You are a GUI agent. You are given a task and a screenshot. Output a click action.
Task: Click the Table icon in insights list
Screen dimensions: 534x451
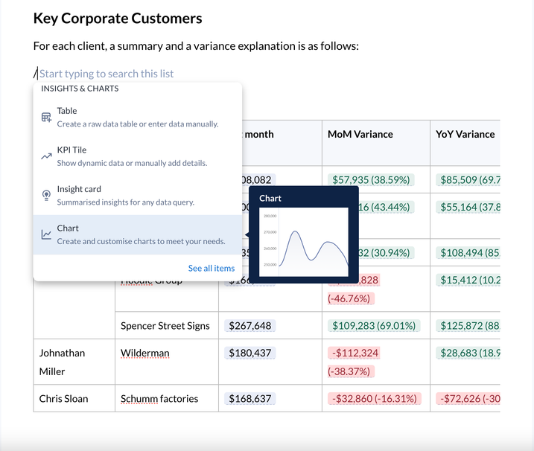pos(46,118)
